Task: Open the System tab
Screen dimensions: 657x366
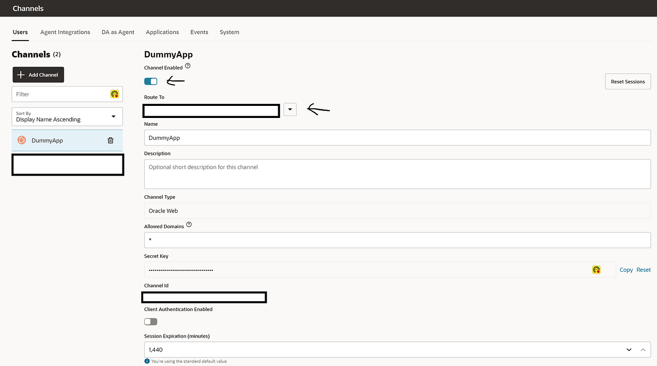Action: click(229, 32)
